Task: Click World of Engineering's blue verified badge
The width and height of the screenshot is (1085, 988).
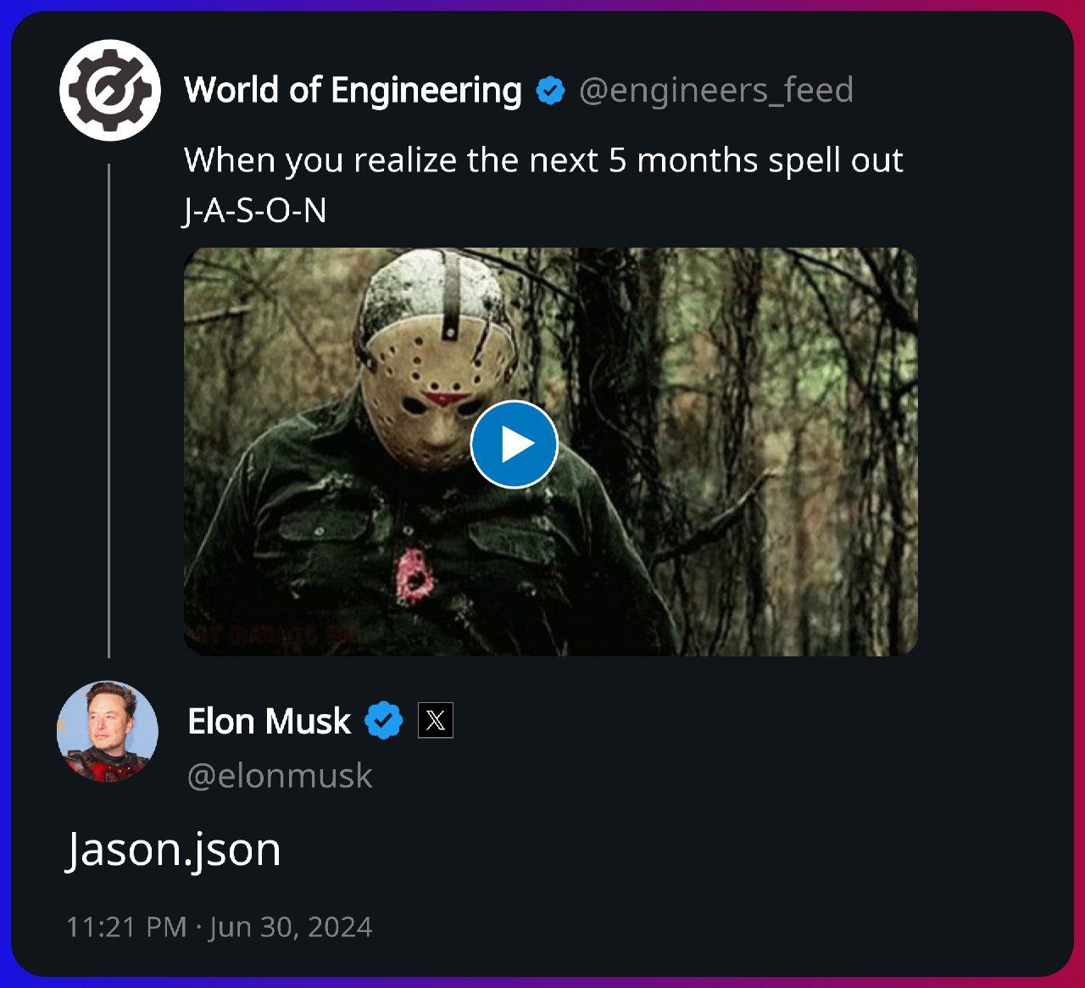Action: [x=551, y=91]
